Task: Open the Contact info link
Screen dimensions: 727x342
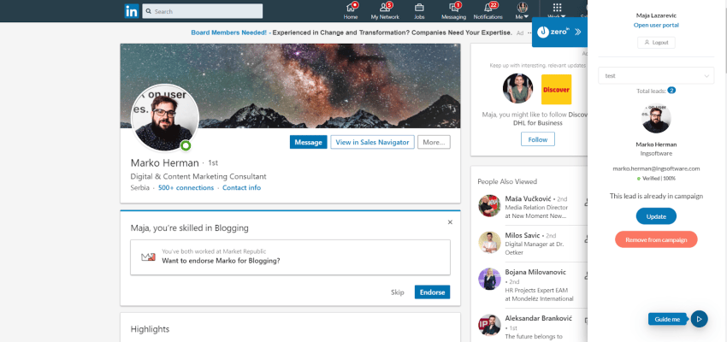Action: [x=241, y=187]
